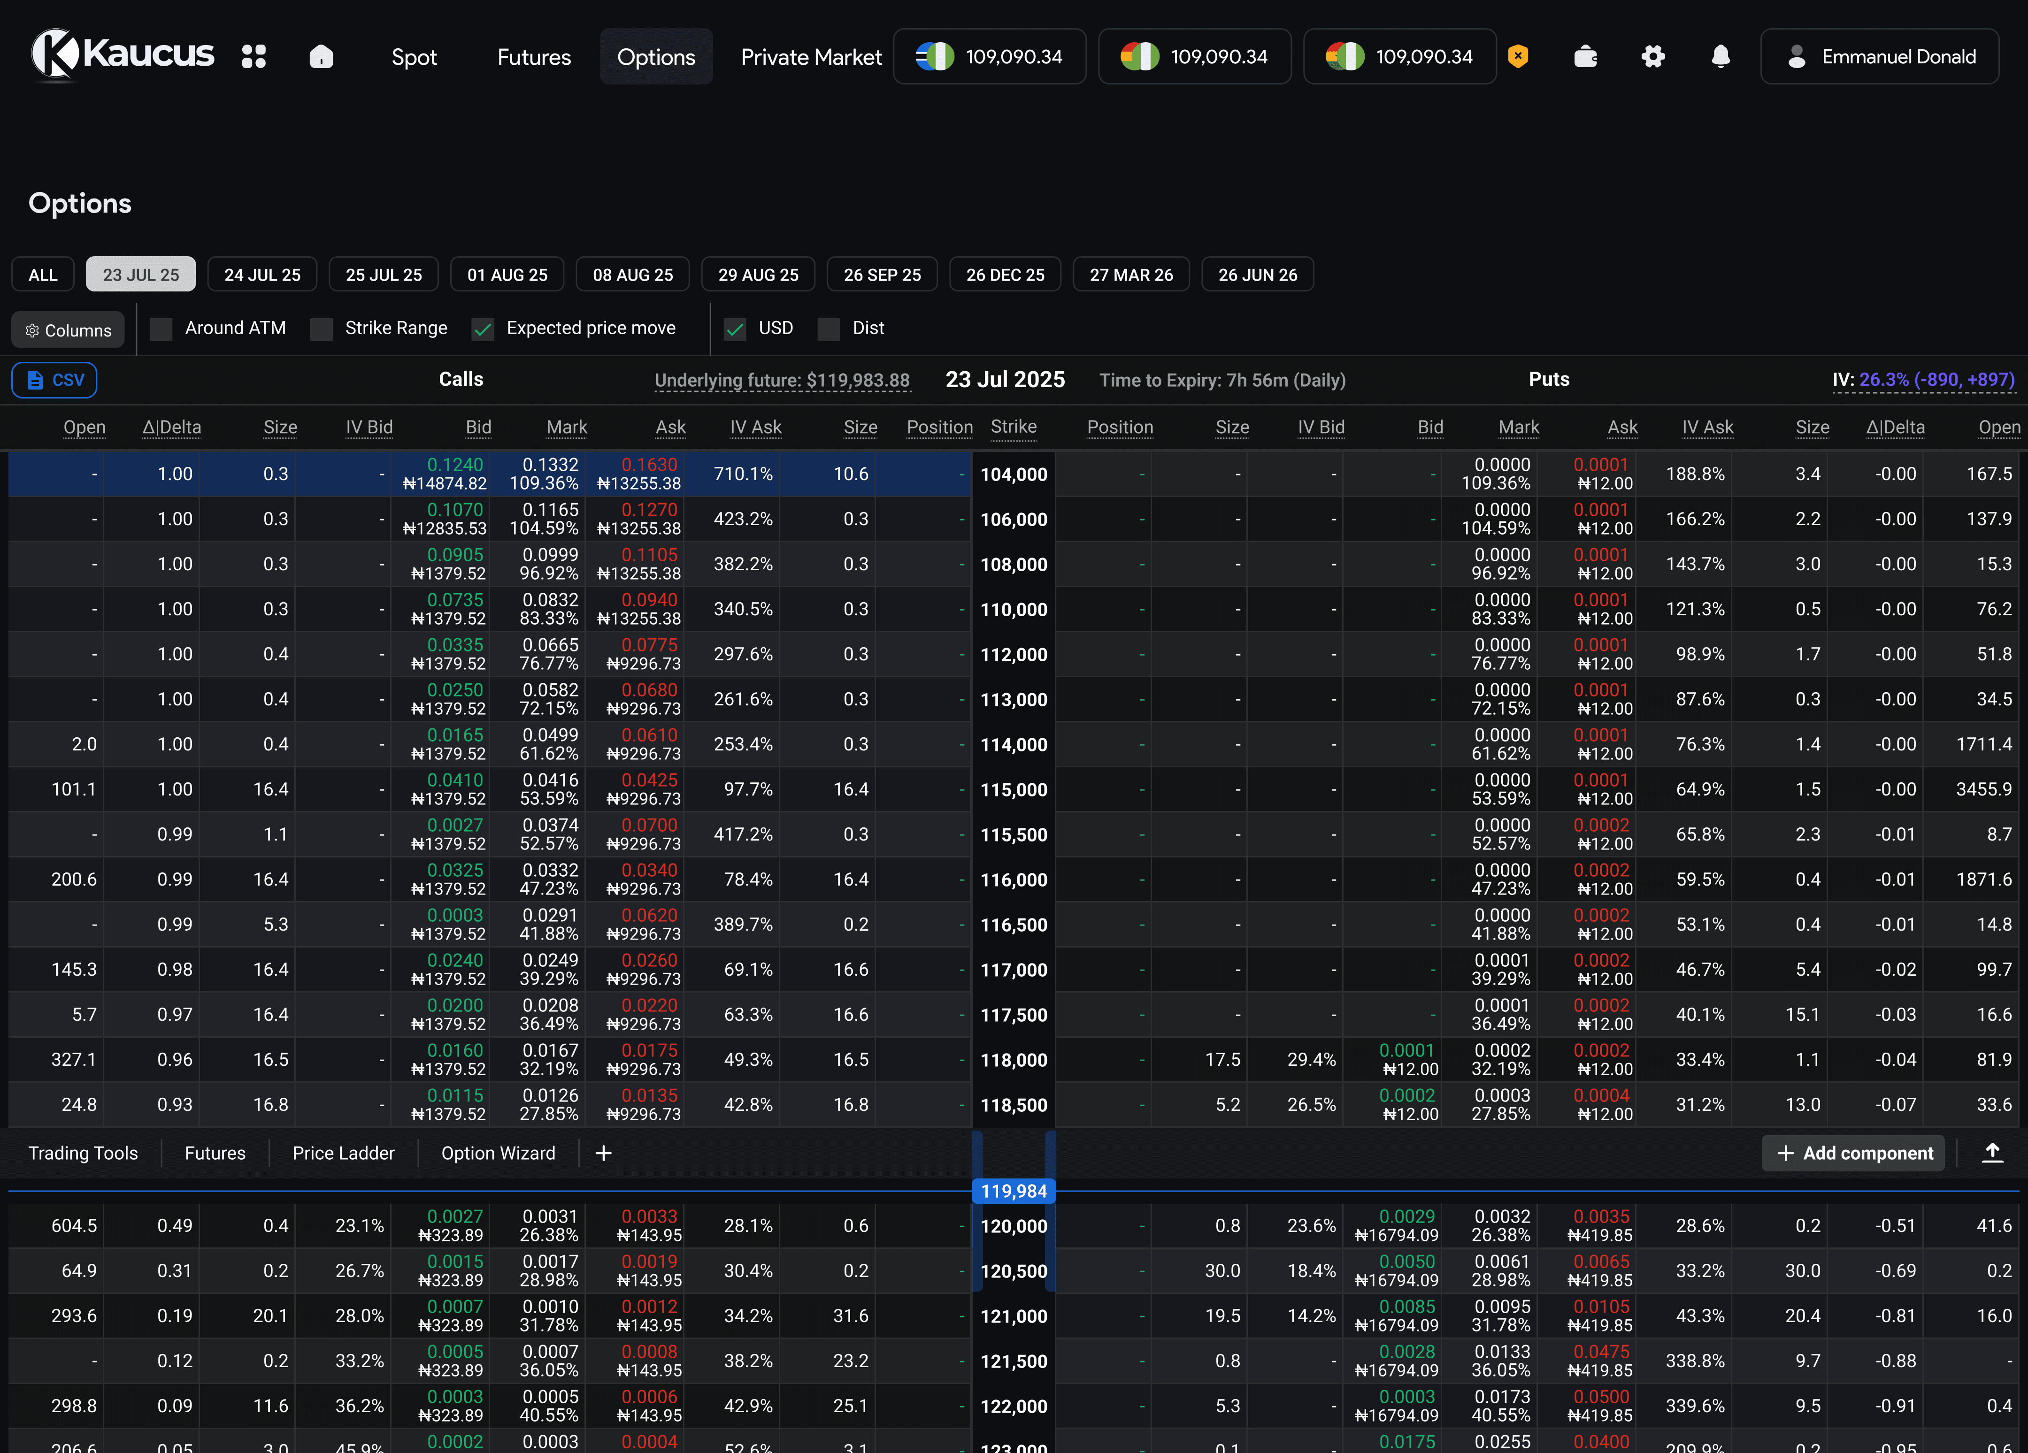Screen dimensions: 2028x1453
Task: Open notifications bell icon
Action: (1721, 56)
